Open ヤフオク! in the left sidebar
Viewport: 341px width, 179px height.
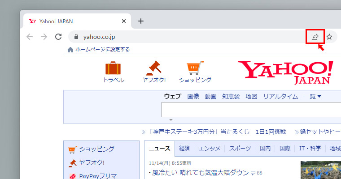[92, 162]
